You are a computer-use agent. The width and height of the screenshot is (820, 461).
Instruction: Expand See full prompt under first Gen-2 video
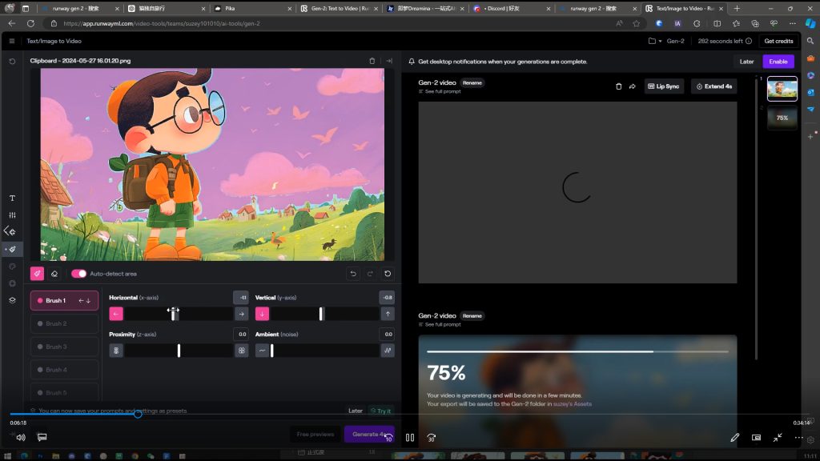point(440,92)
